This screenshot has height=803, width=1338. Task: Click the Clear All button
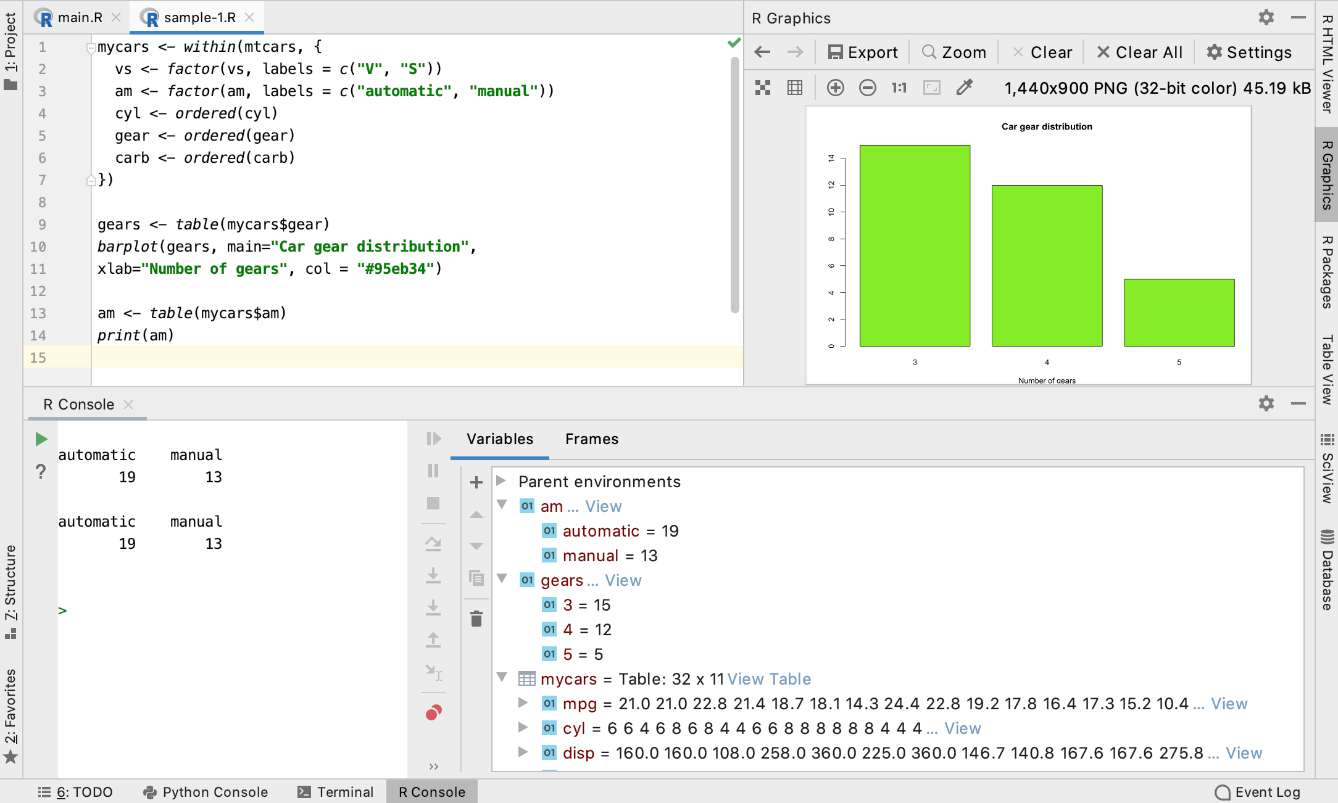tap(1140, 52)
